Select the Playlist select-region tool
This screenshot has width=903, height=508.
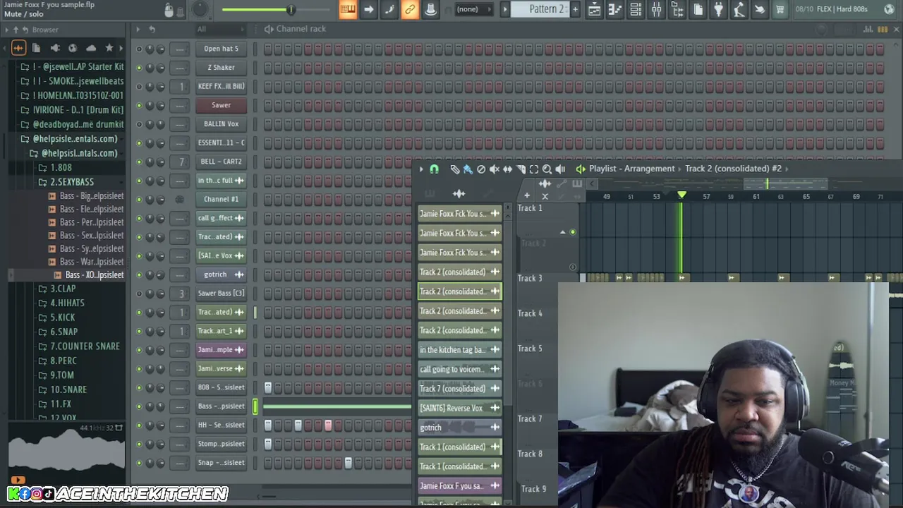[x=534, y=169]
